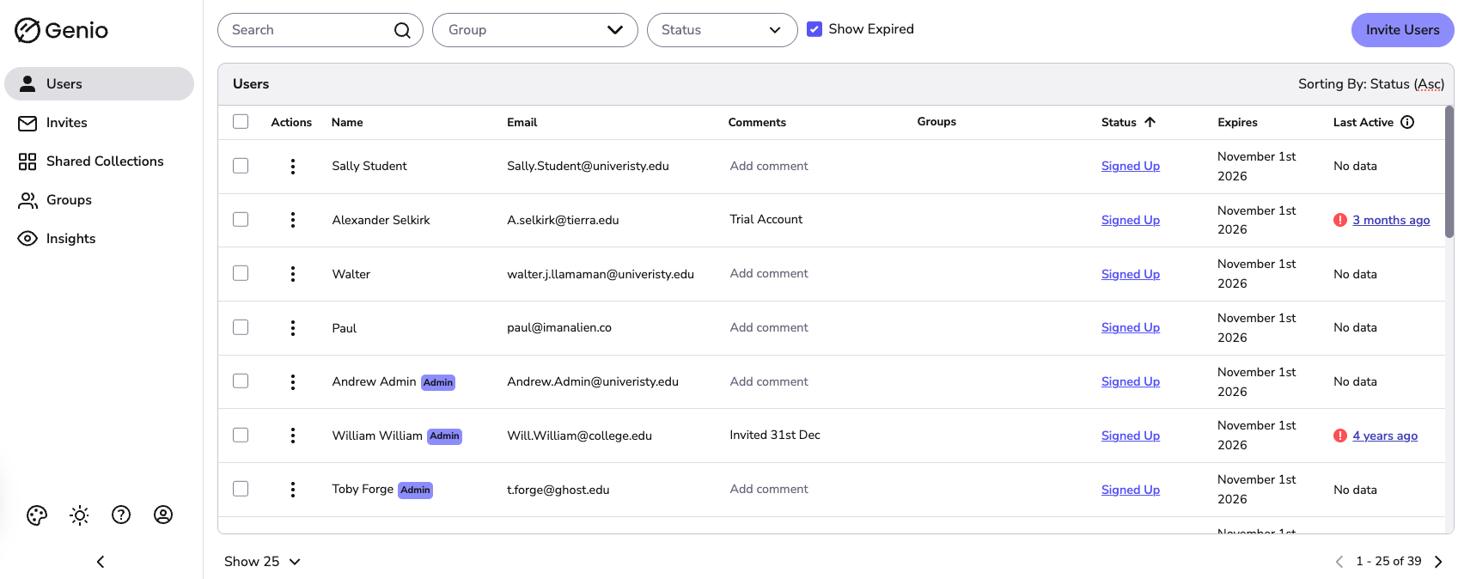Open Signed Up status for Sally Student
The width and height of the screenshot is (1458, 579).
click(x=1131, y=167)
